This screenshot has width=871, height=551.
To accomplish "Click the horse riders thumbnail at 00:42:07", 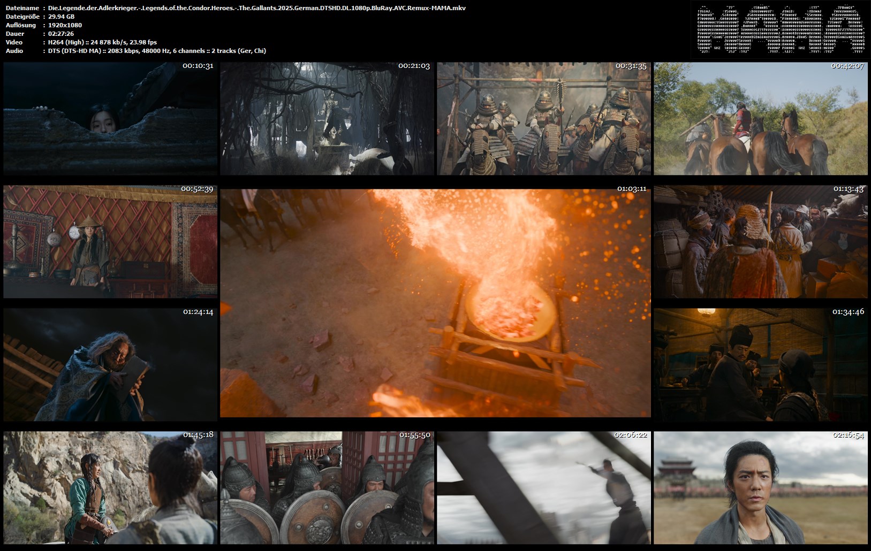I will (761, 118).
